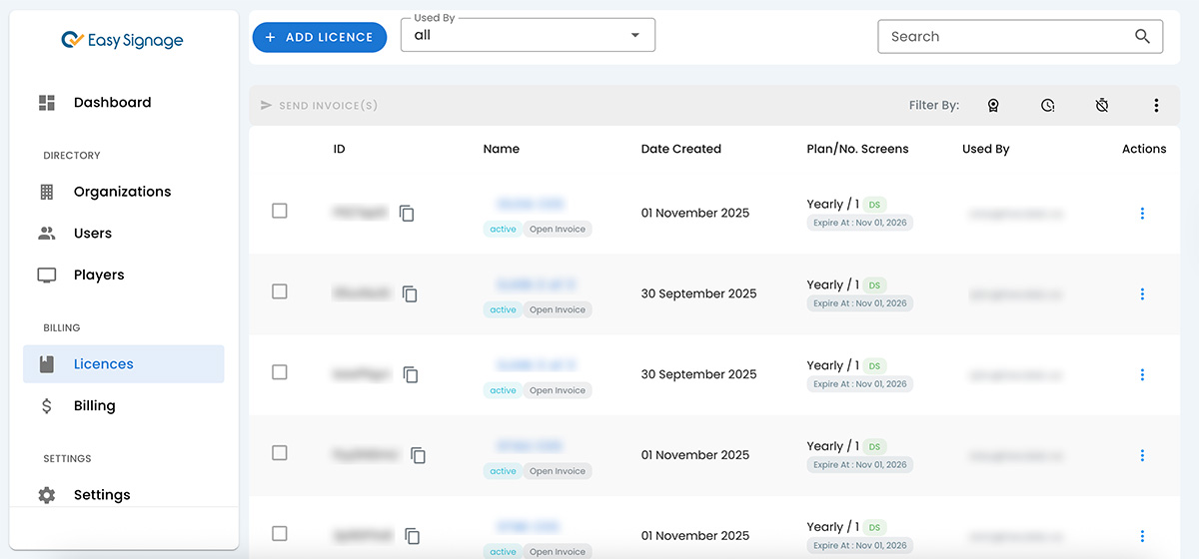Copy the ID of the first licence

tap(407, 214)
